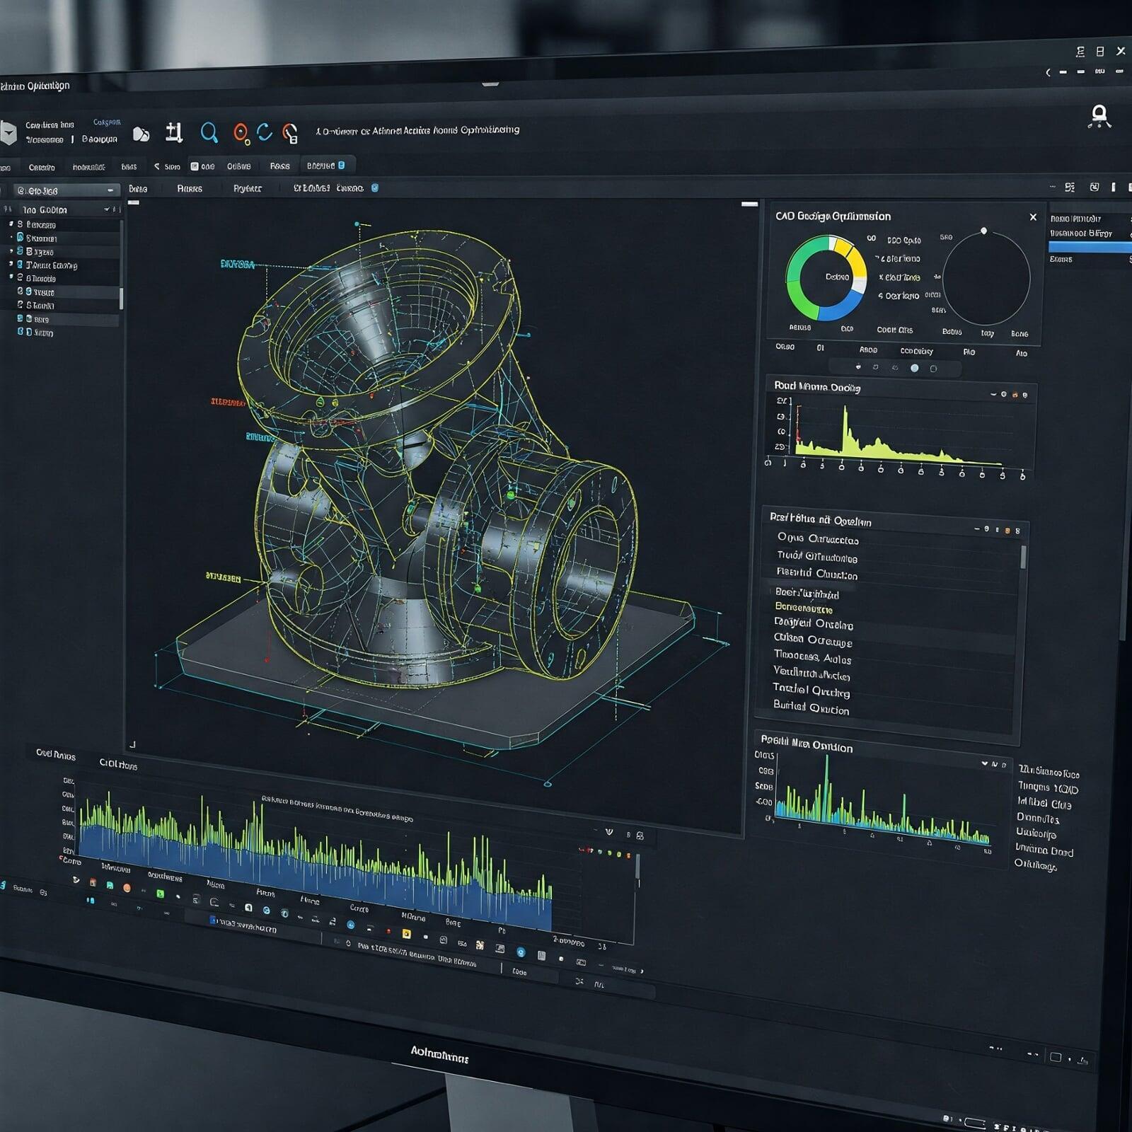Image resolution: width=1132 pixels, height=1132 pixels.
Task: Select the first pagination dot under the donut chart
Action: point(858,366)
